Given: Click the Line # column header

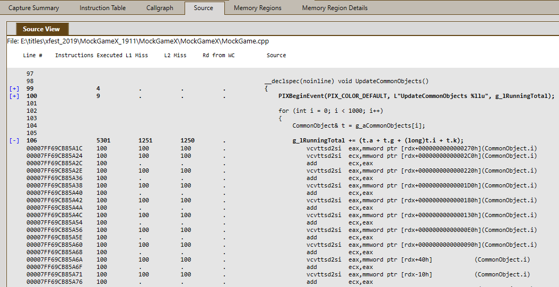Looking at the screenshot, I should (x=32, y=55).
